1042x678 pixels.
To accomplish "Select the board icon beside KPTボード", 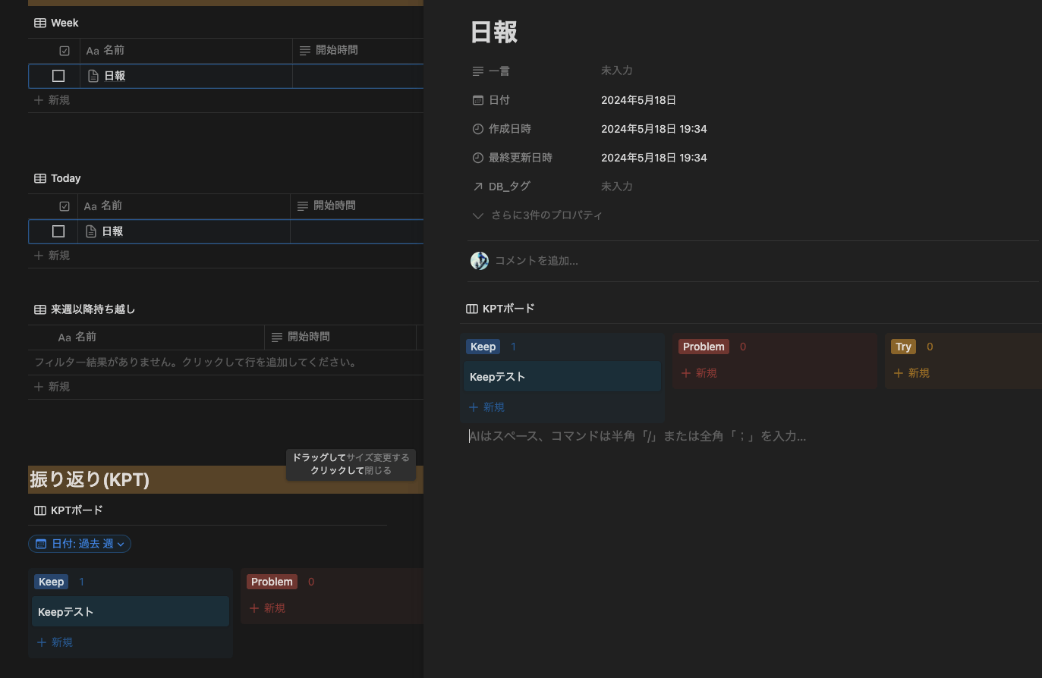I will [471, 309].
